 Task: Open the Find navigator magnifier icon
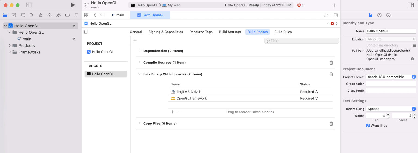(32, 15)
